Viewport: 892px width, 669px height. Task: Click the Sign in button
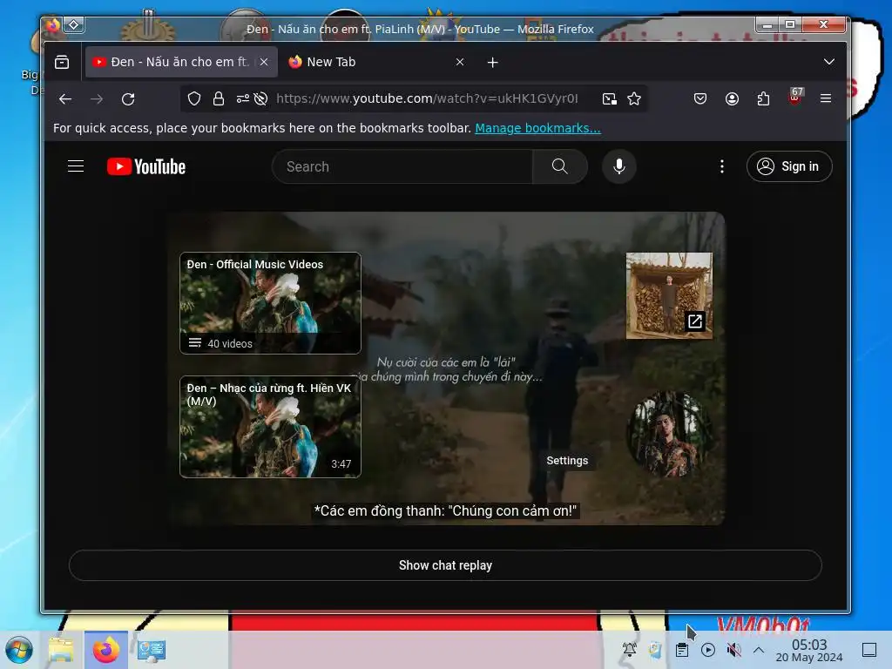[789, 166]
